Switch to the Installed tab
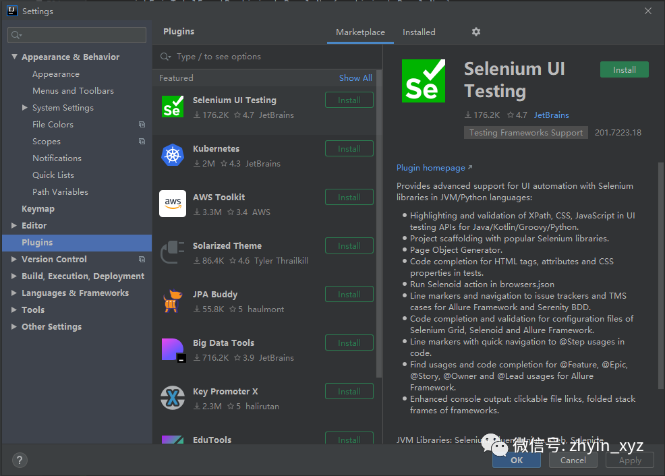665x476 pixels. coord(419,32)
